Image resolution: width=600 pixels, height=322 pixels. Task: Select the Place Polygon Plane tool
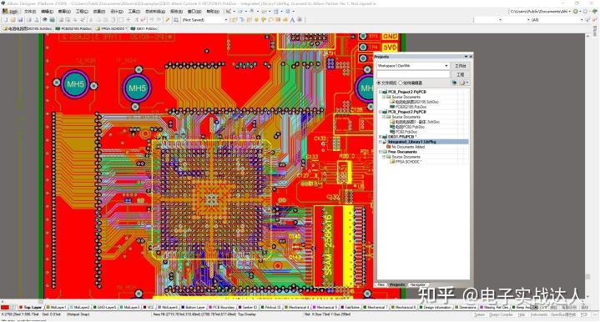[x=285, y=19]
